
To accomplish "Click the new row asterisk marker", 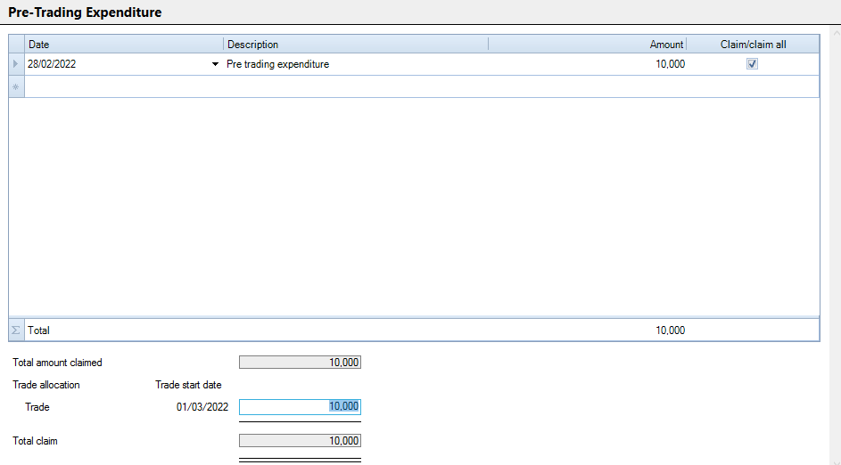I will click(16, 86).
